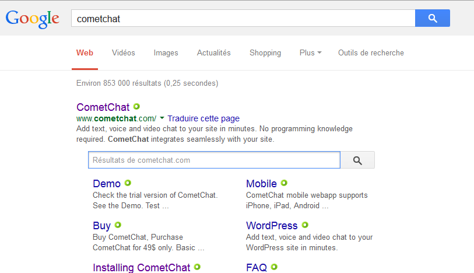The image size is (474, 273).
Task: Open the CometChat result title link
Action: pyautogui.click(x=103, y=107)
